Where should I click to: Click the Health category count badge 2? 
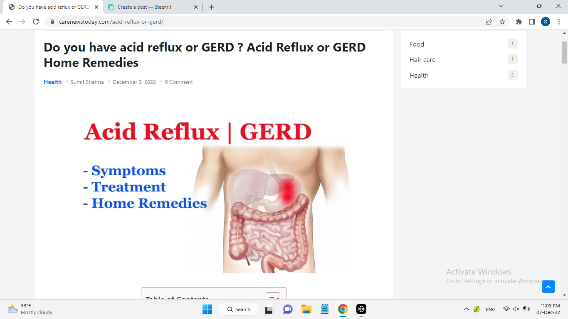[512, 75]
